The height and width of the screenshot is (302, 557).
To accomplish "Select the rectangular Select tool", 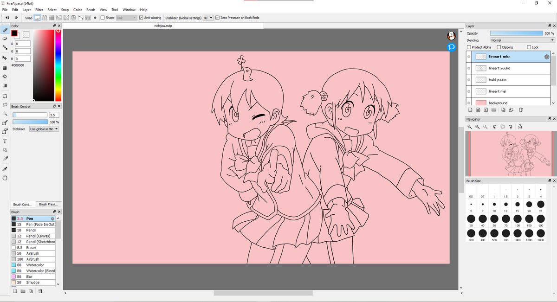I will click(5, 96).
